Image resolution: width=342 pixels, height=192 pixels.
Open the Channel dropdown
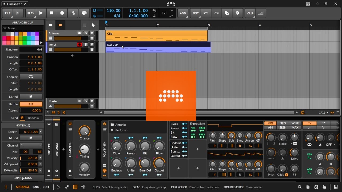31,145
